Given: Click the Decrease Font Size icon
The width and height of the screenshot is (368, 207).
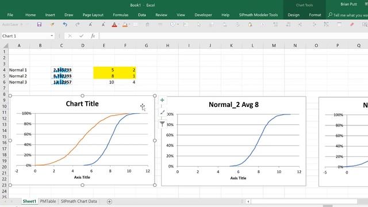Looking at the screenshot, I should coord(103,24).
